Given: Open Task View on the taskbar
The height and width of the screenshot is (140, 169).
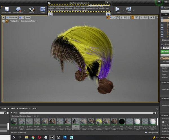Looking at the screenshot, I should (20, 137).
